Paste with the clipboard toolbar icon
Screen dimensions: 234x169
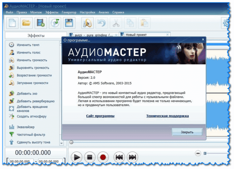click(144, 23)
